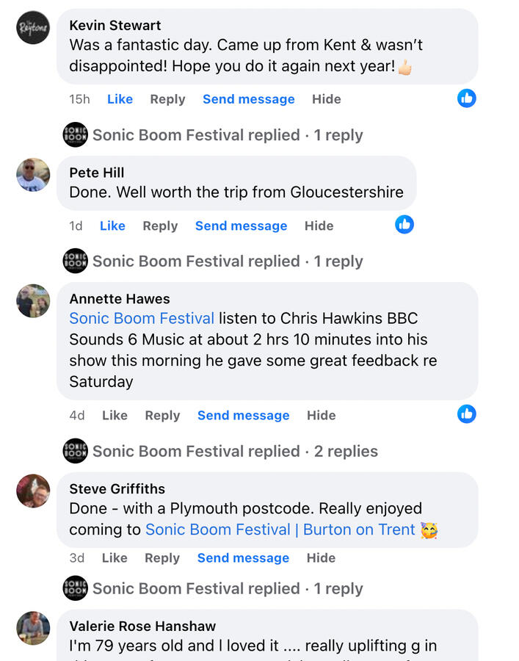Click Annette Hawes' avatar photo
This screenshot has width=519, height=661.
pyautogui.click(x=33, y=301)
